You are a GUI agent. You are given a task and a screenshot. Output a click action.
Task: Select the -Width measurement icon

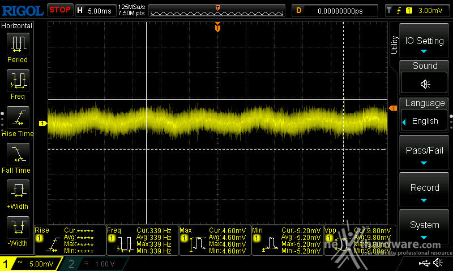pyautogui.click(x=18, y=228)
